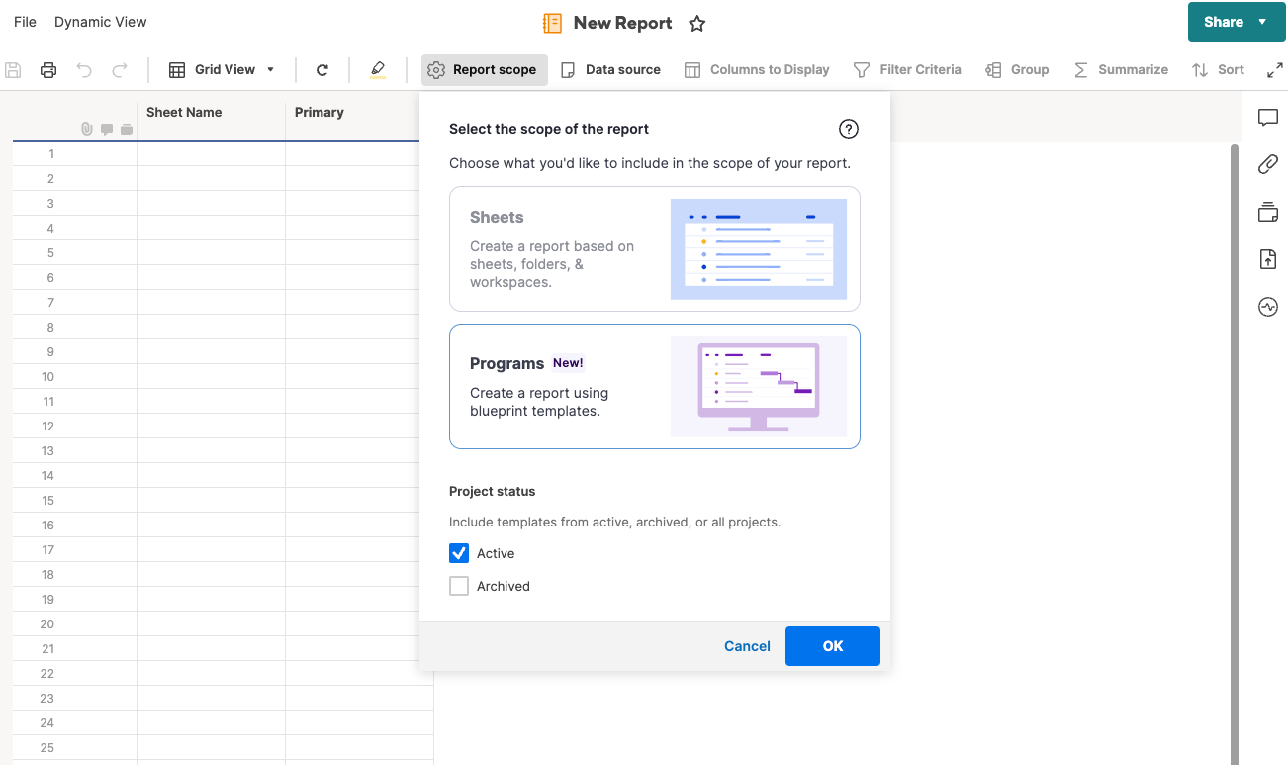Open the Dynamic View menu

[x=100, y=21]
